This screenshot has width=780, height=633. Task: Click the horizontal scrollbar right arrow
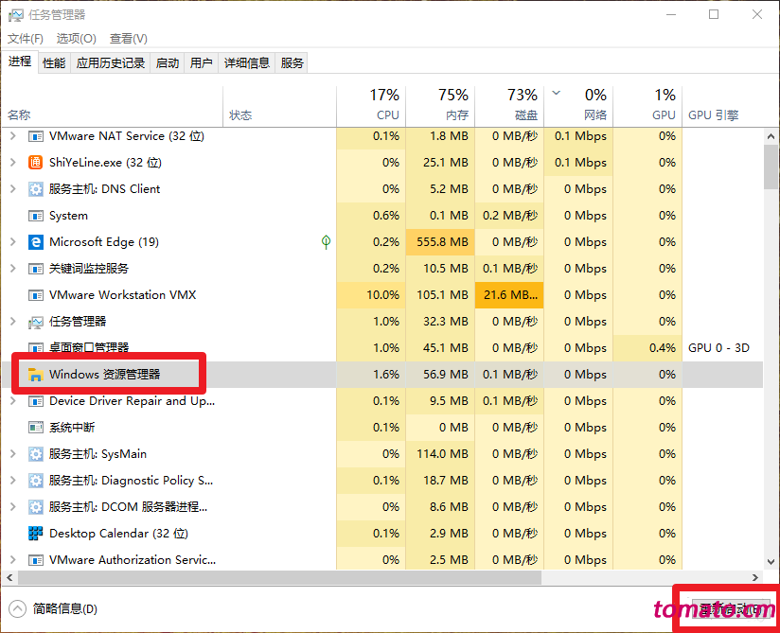click(x=755, y=577)
